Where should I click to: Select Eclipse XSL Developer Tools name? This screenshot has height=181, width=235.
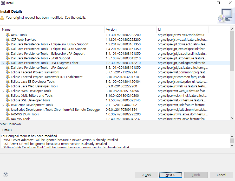[x=30, y=100]
